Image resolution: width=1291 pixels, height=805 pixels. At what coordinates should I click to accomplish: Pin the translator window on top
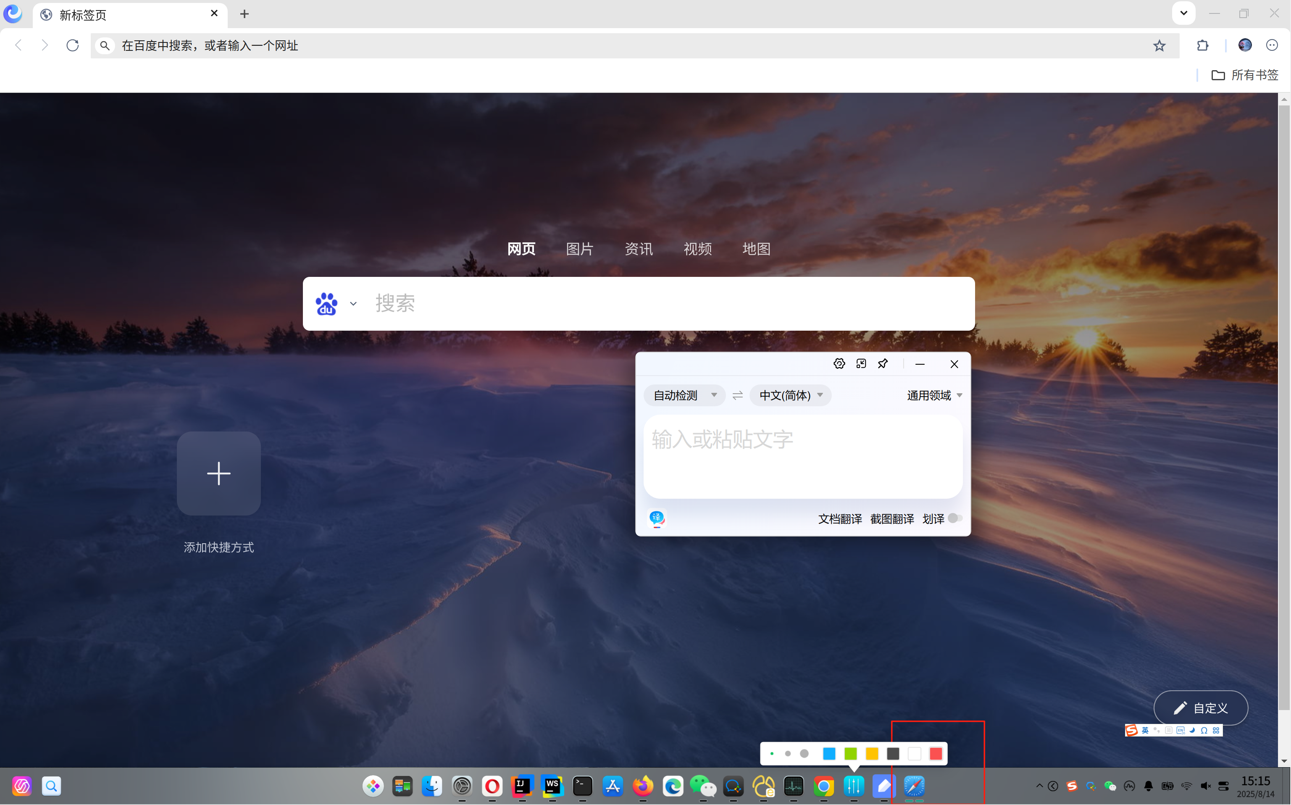coord(883,363)
